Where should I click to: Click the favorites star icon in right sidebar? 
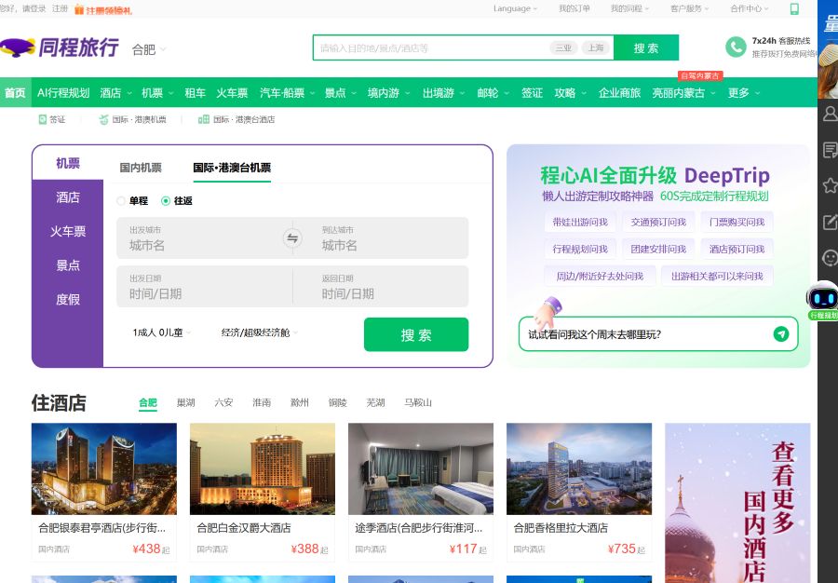(831, 186)
